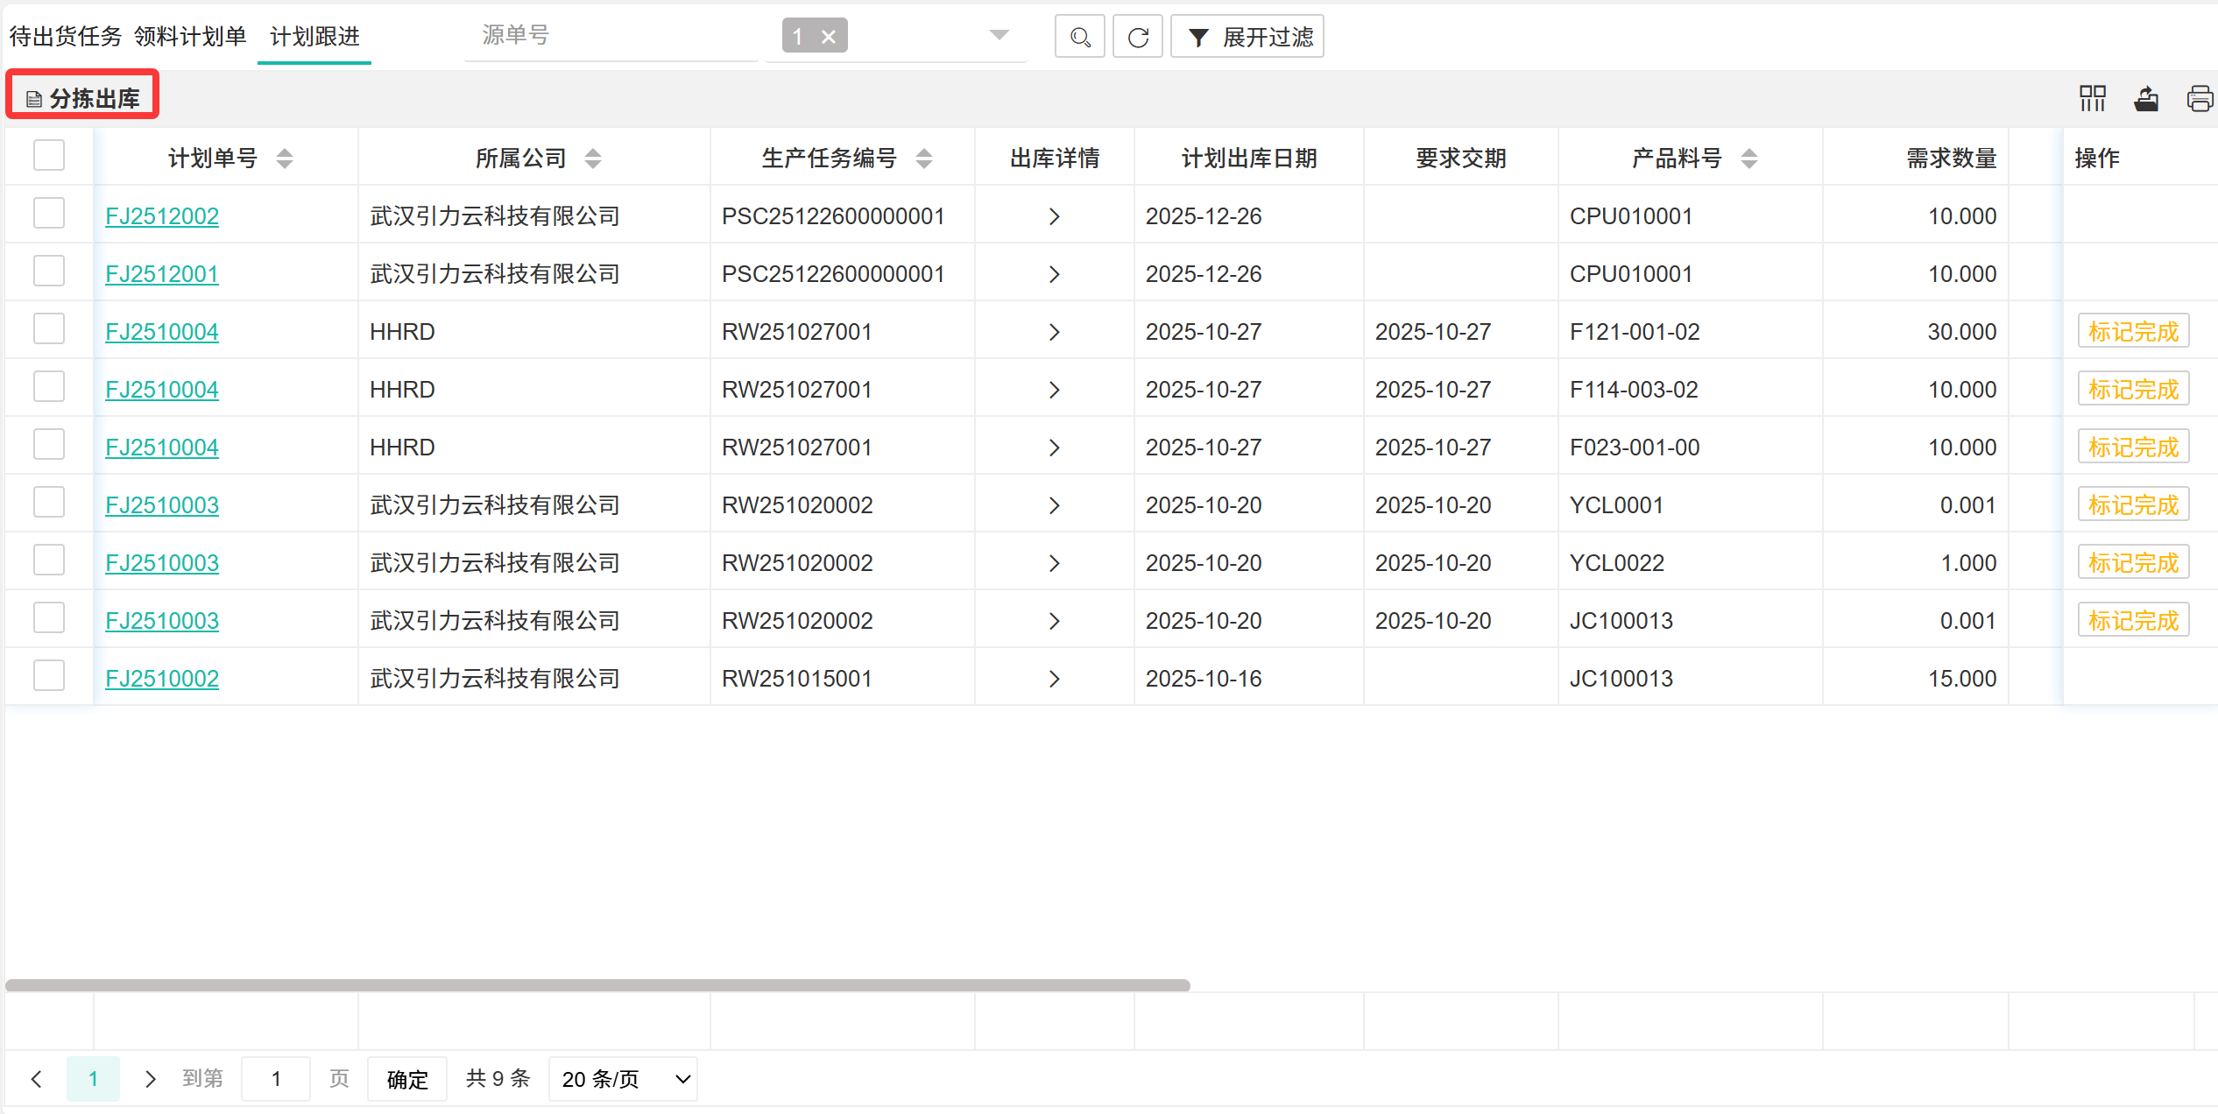This screenshot has width=2218, height=1114.
Task: Open the 20 条/页 page size dropdown
Action: point(623,1079)
